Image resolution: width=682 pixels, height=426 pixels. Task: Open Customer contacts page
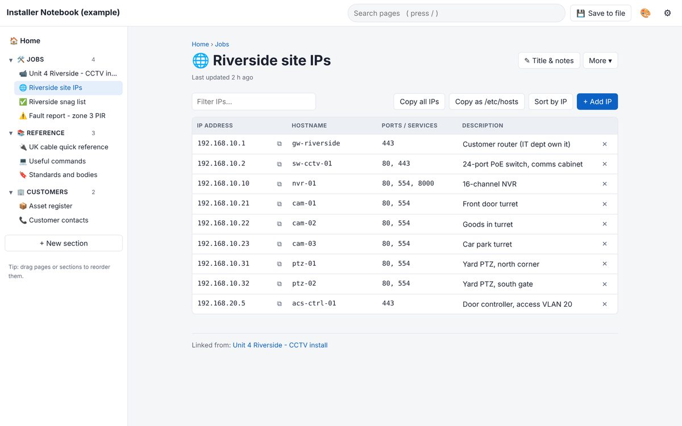(x=68, y=220)
